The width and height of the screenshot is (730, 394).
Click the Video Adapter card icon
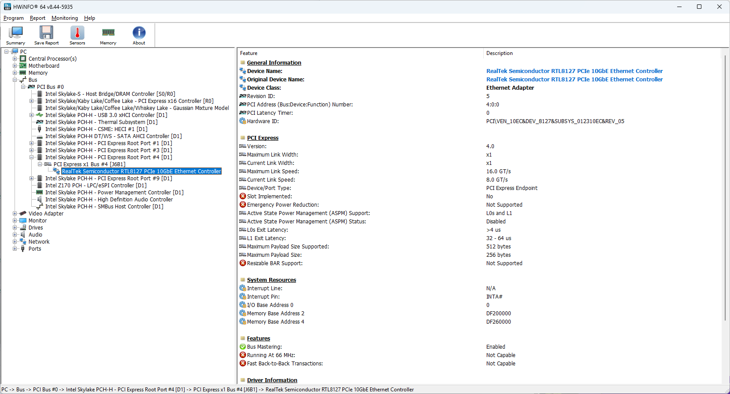point(23,213)
